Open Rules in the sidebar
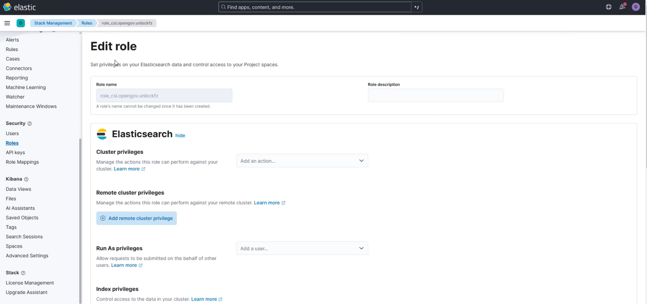Image resolution: width=647 pixels, height=304 pixels. pos(12,49)
